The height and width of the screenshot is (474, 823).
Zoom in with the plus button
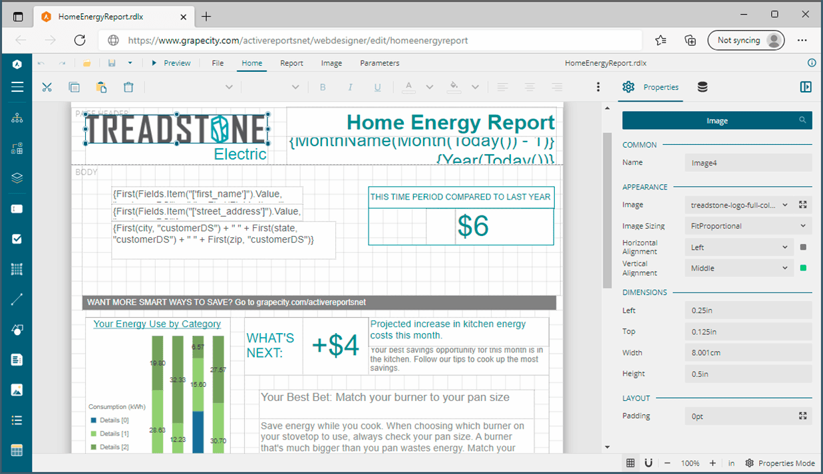713,463
